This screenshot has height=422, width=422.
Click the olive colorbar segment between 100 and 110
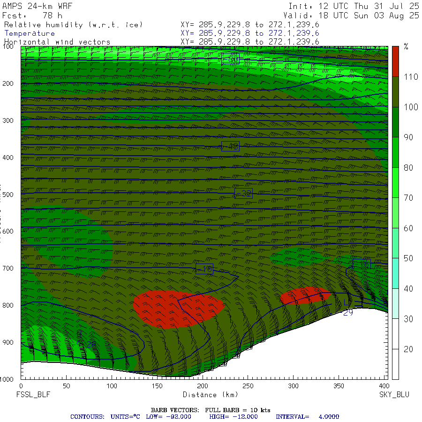(x=395, y=92)
